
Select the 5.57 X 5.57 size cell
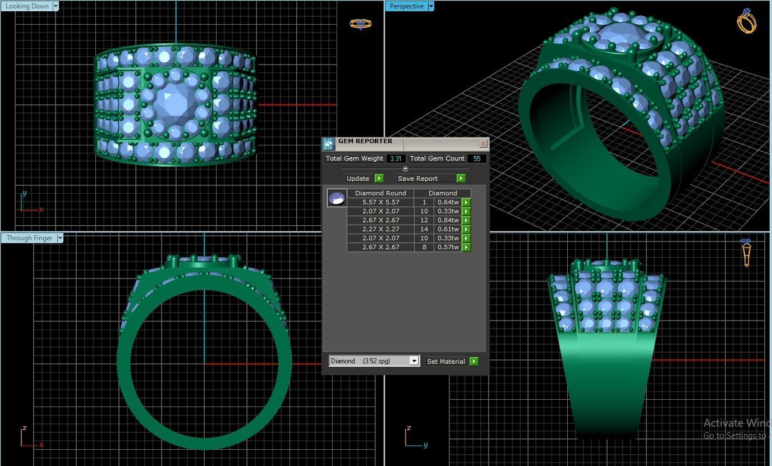tap(380, 202)
